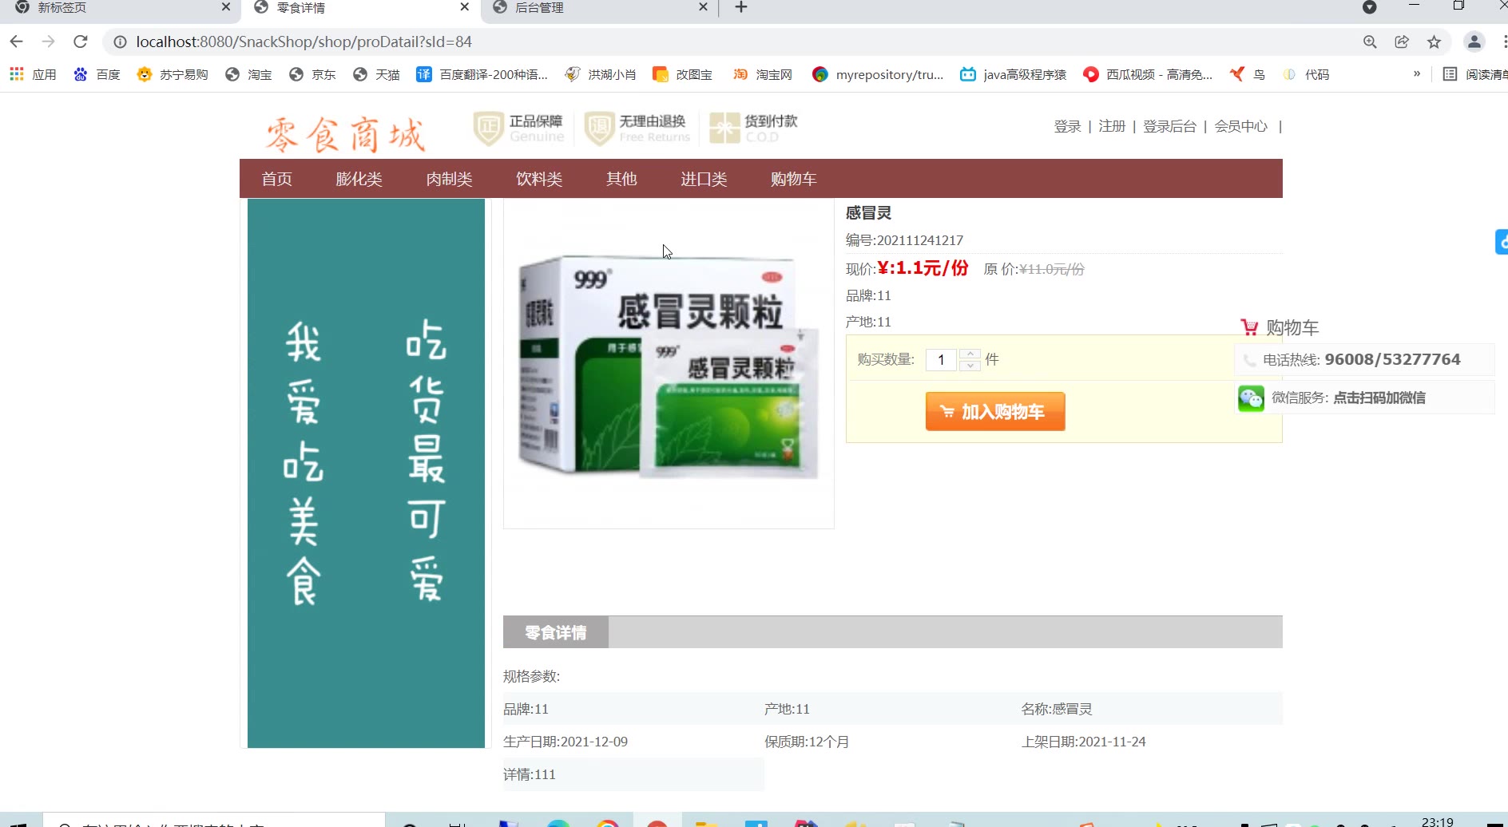1508x827 pixels.
Task: Open the tab search dropdown arrow
Action: (x=1369, y=7)
